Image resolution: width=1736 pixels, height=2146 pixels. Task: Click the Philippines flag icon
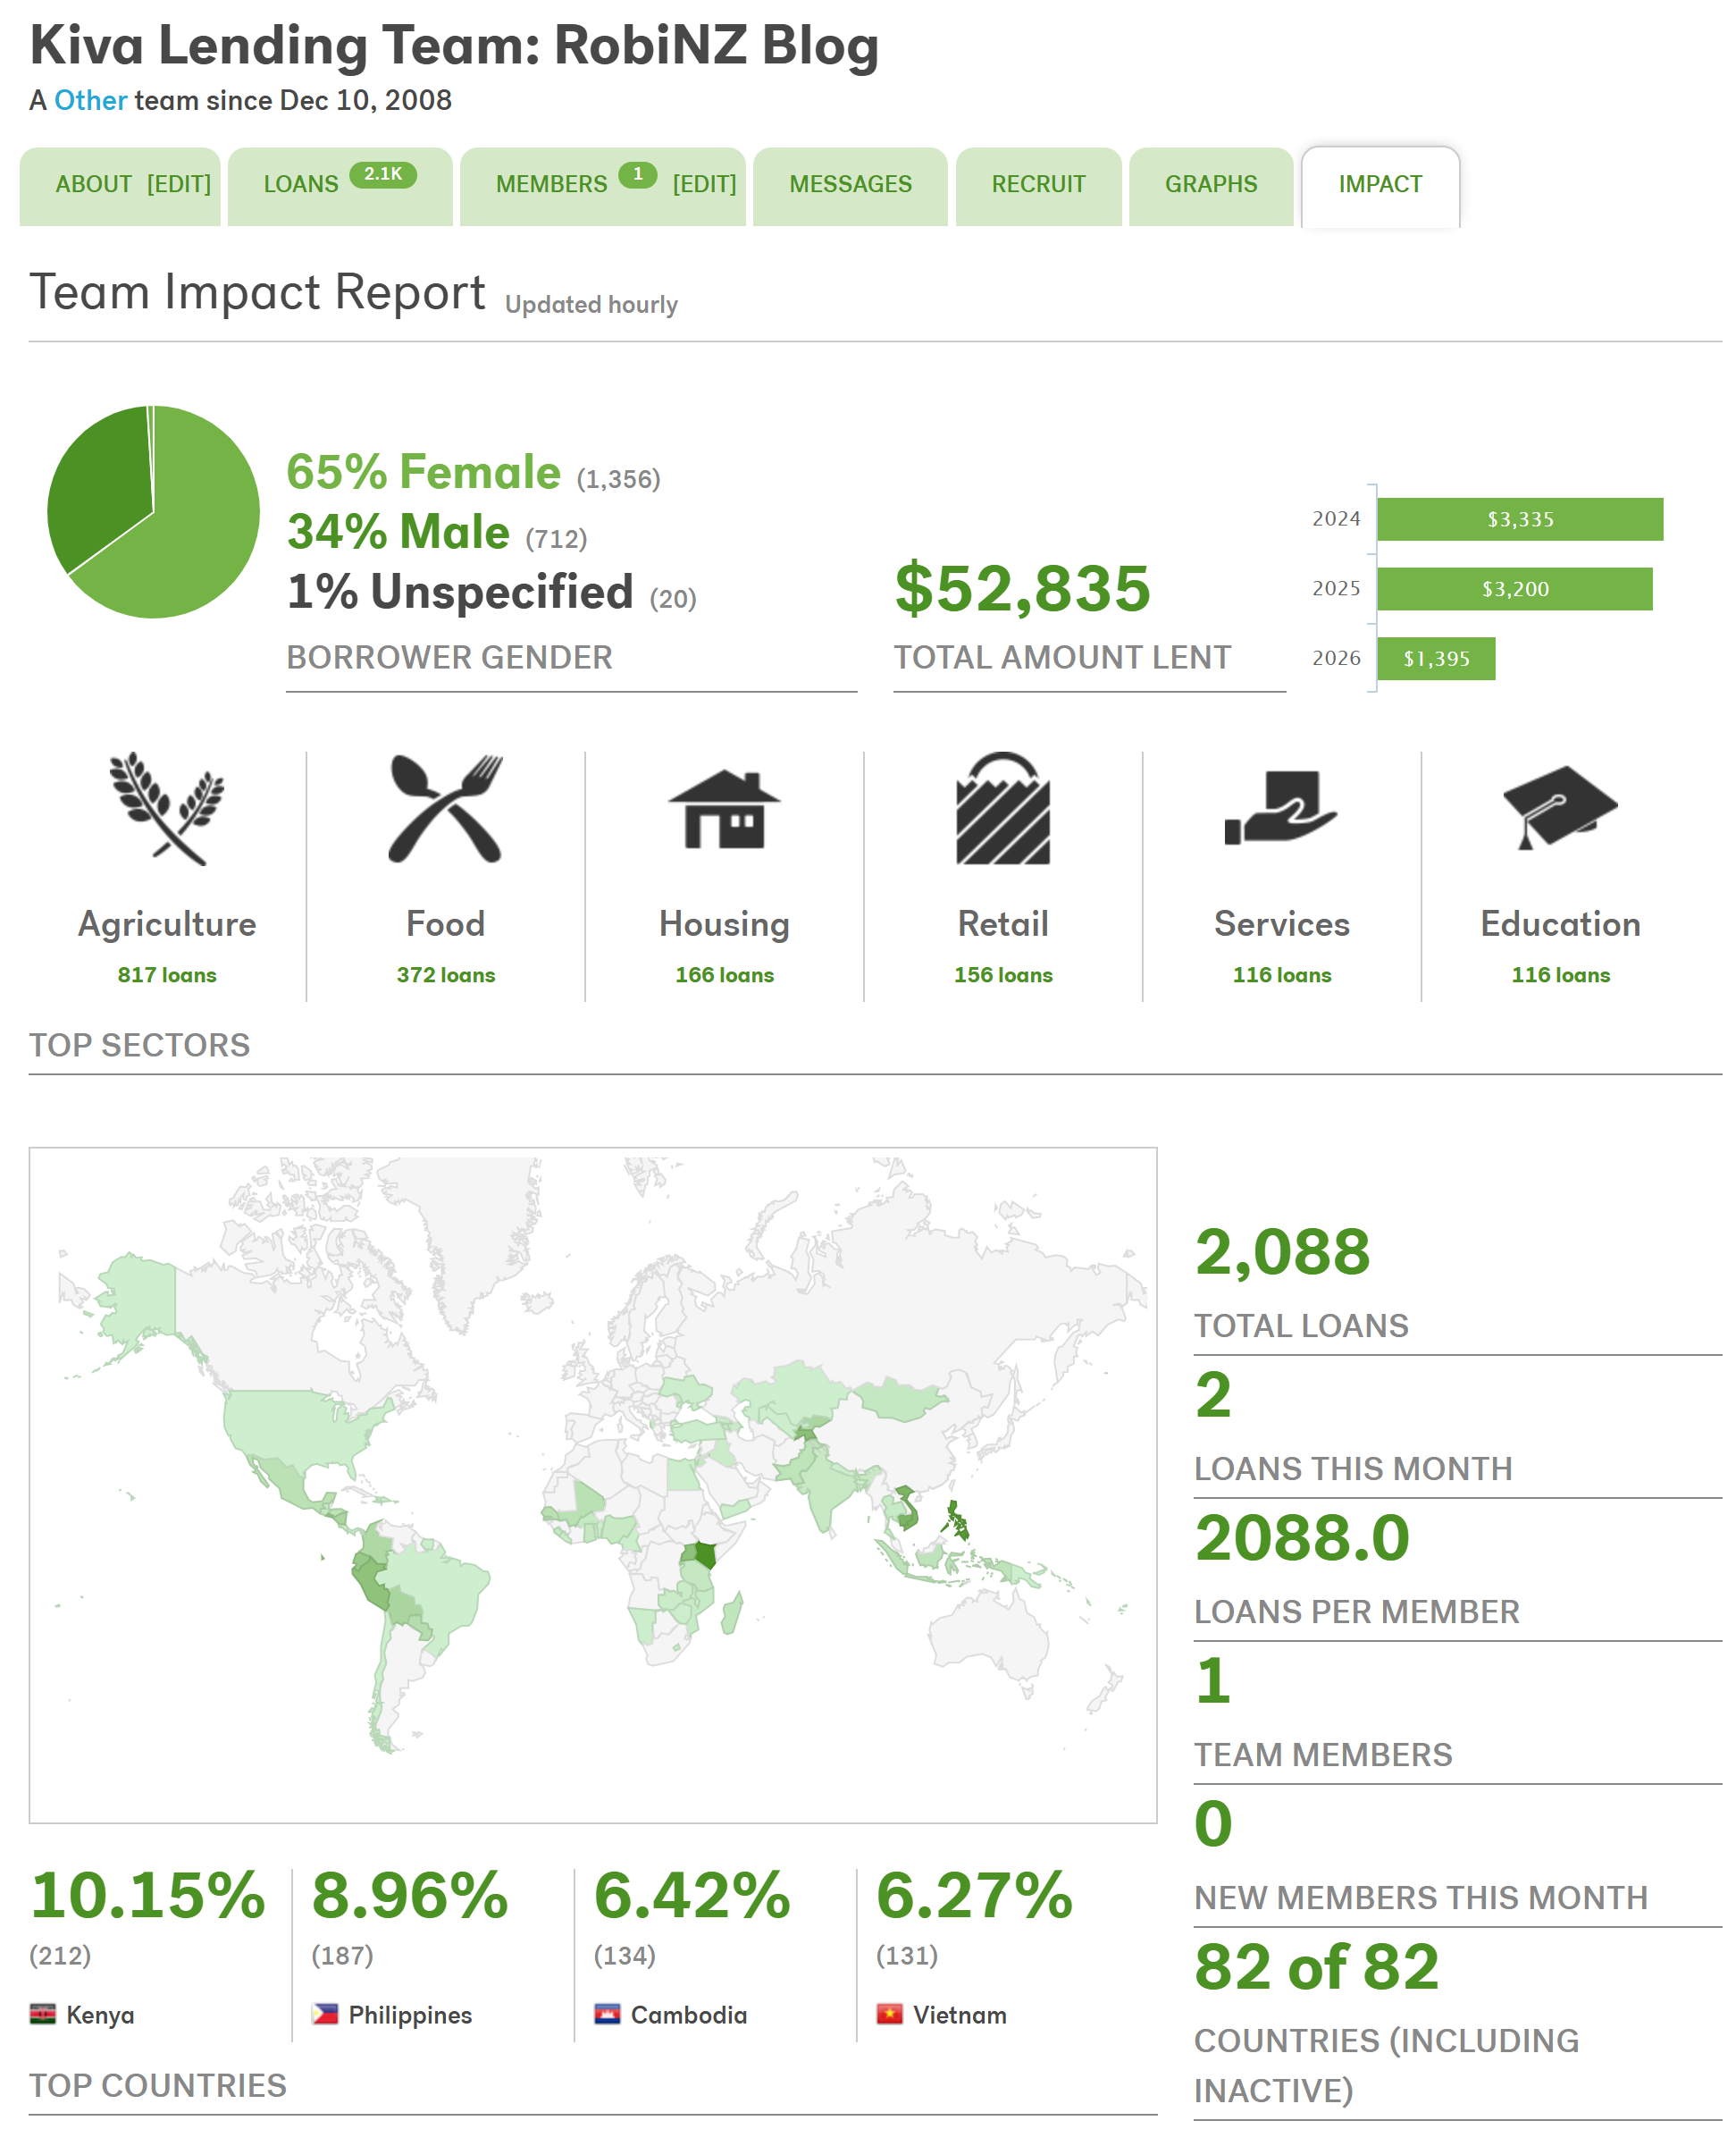click(x=325, y=2014)
